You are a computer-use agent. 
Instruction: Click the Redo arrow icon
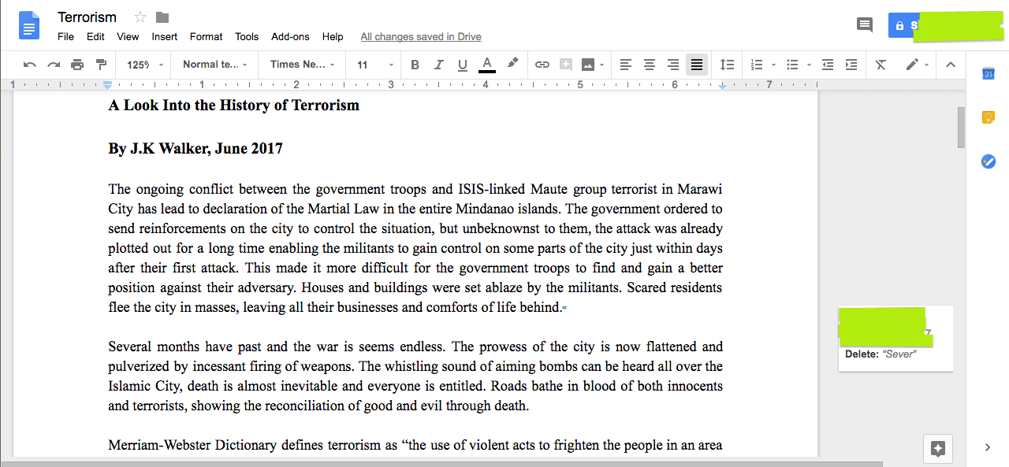click(54, 65)
